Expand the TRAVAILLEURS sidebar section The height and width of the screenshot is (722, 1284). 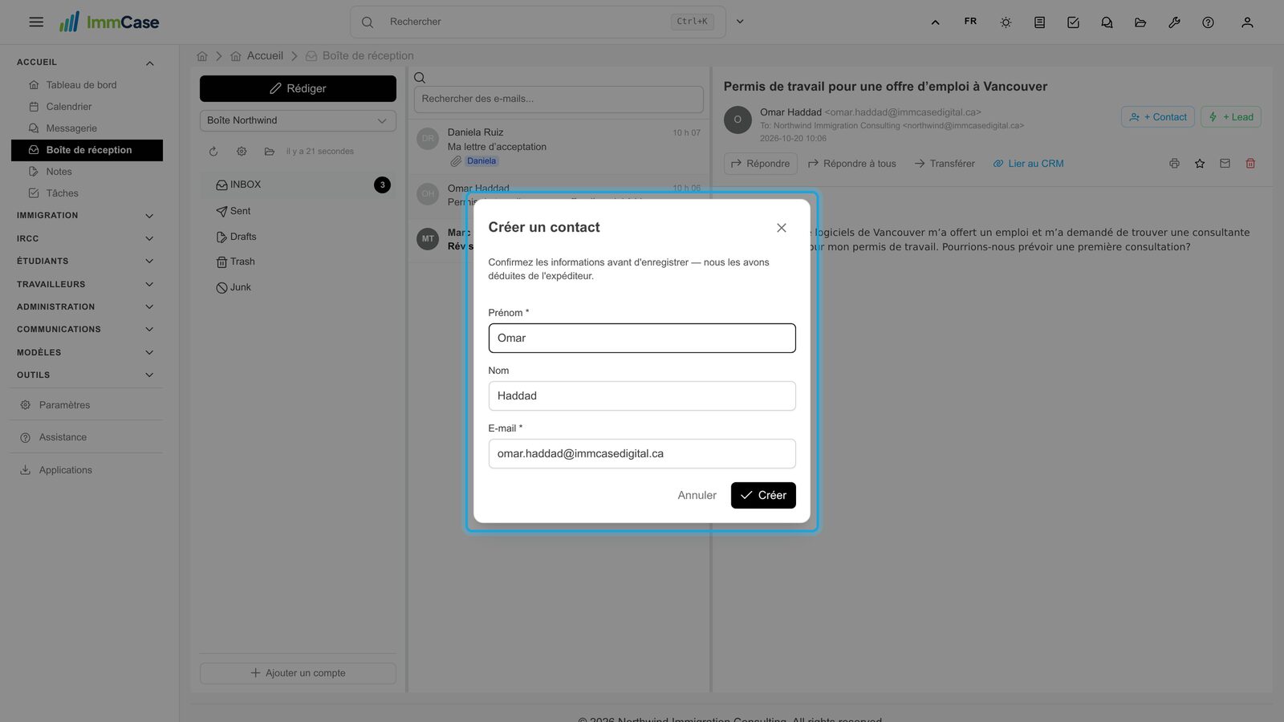pyautogui.click(x=86, y=284)
